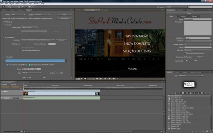
Task: Click the End Action pick whip icon
Action: 185,38
